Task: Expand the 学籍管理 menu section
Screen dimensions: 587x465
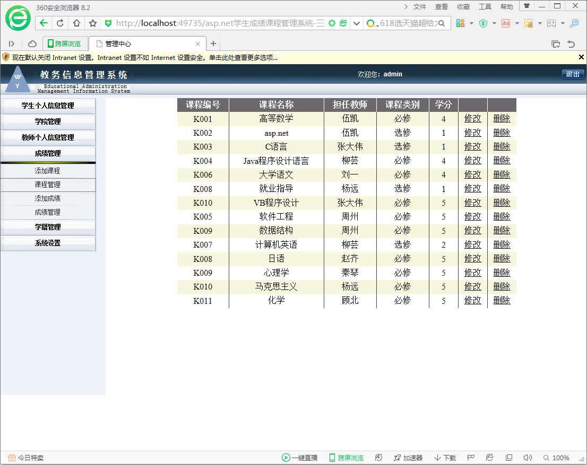Action: [48, 227]
